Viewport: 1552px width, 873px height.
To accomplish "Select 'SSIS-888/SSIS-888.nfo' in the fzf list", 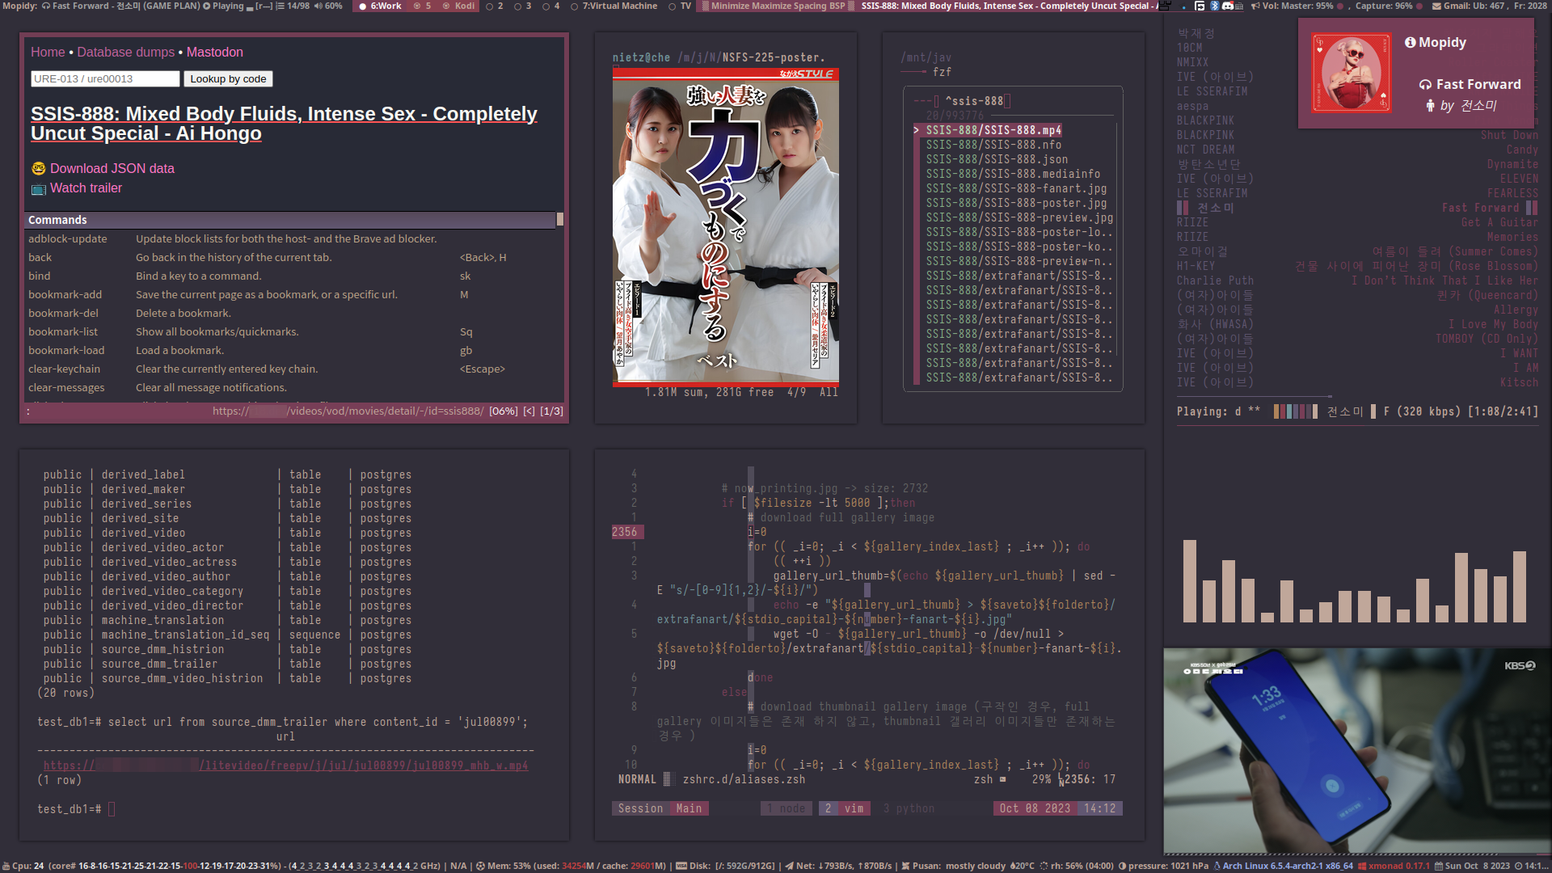I will point(993,145).
